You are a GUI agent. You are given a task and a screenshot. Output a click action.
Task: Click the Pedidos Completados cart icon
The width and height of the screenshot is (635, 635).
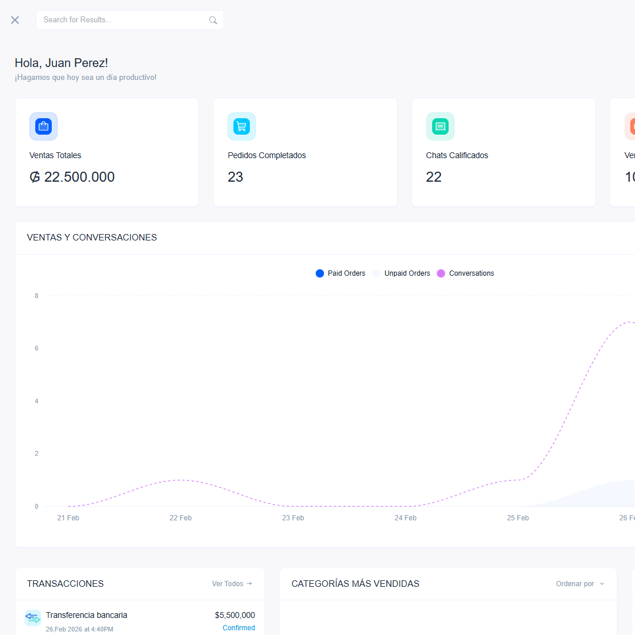click(242, 126)
